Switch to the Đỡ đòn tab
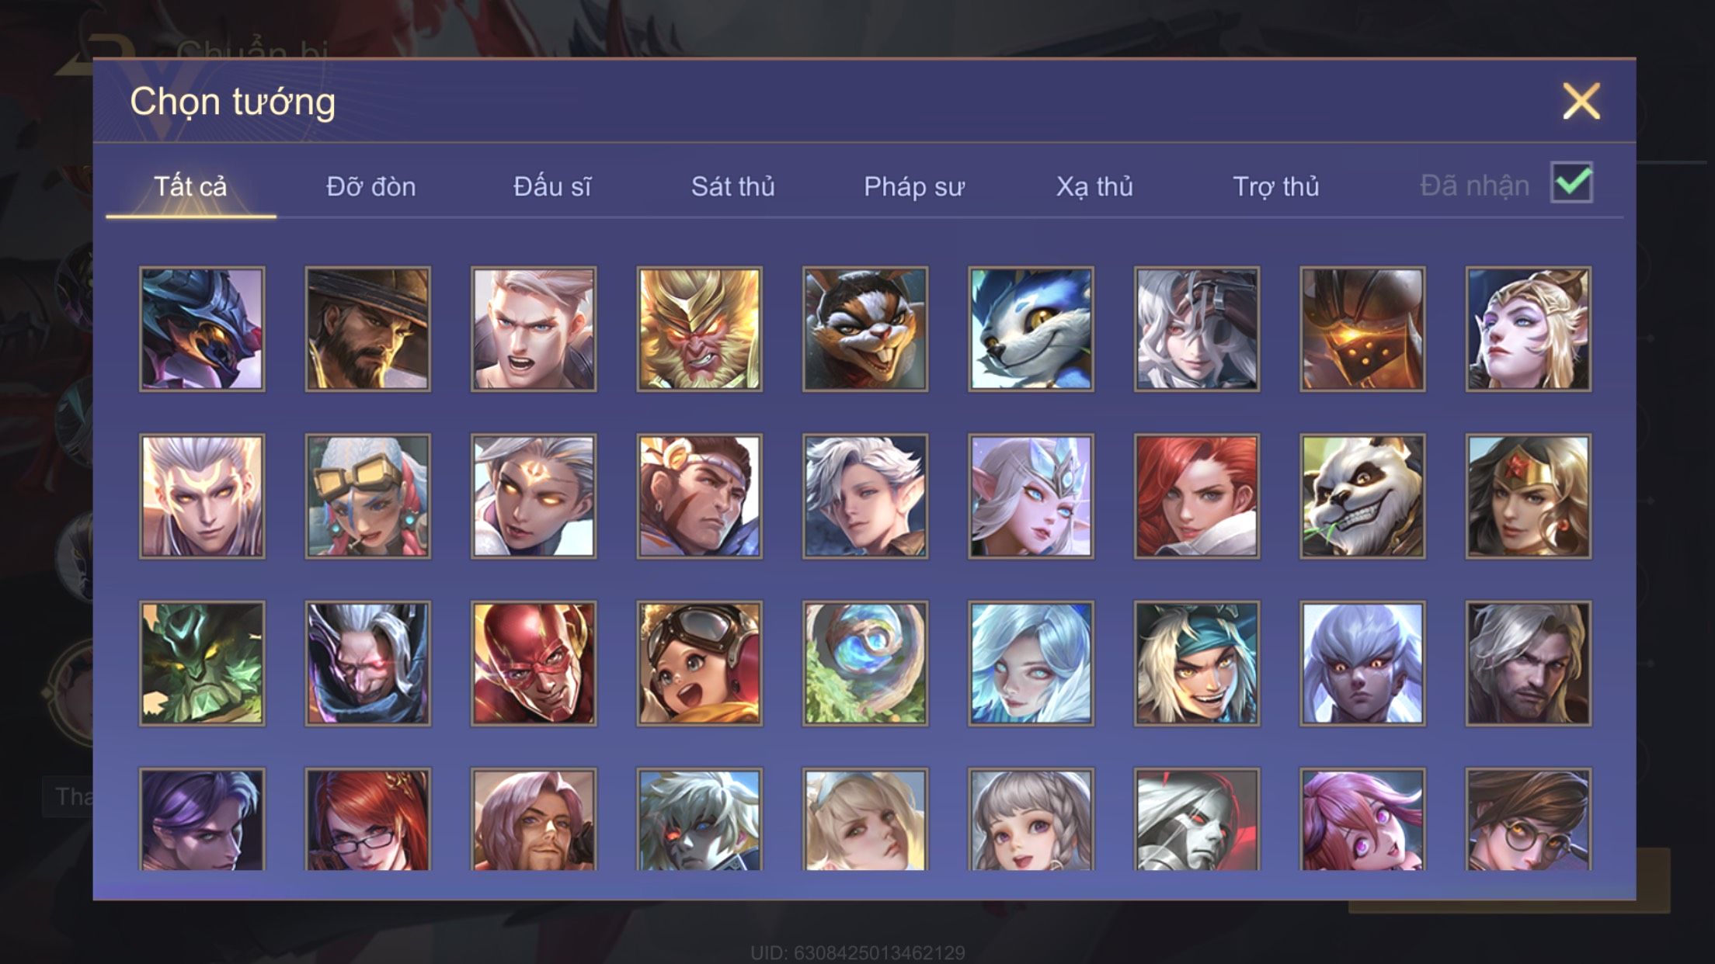This screenshot has height=964, width=1715. pyautogui.click(x=370, y=186)
